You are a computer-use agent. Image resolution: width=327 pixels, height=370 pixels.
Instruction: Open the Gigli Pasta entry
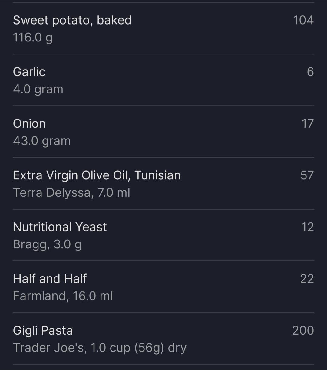(x=43, y=331)
